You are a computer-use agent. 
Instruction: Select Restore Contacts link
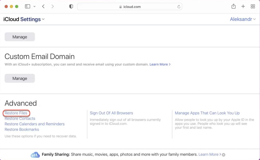(x=20, y=119)
